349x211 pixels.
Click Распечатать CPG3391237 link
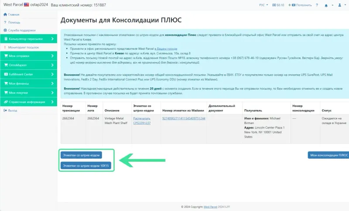pos(142,121)
